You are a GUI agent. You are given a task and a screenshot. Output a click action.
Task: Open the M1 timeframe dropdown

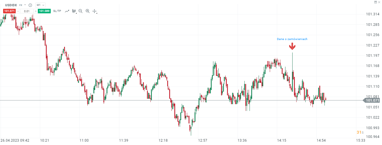coord(40,5)
